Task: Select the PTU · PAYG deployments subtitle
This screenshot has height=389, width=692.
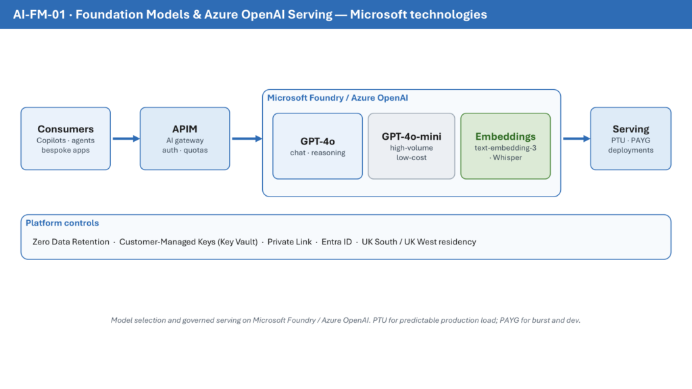Action: (x=631, y=145)
